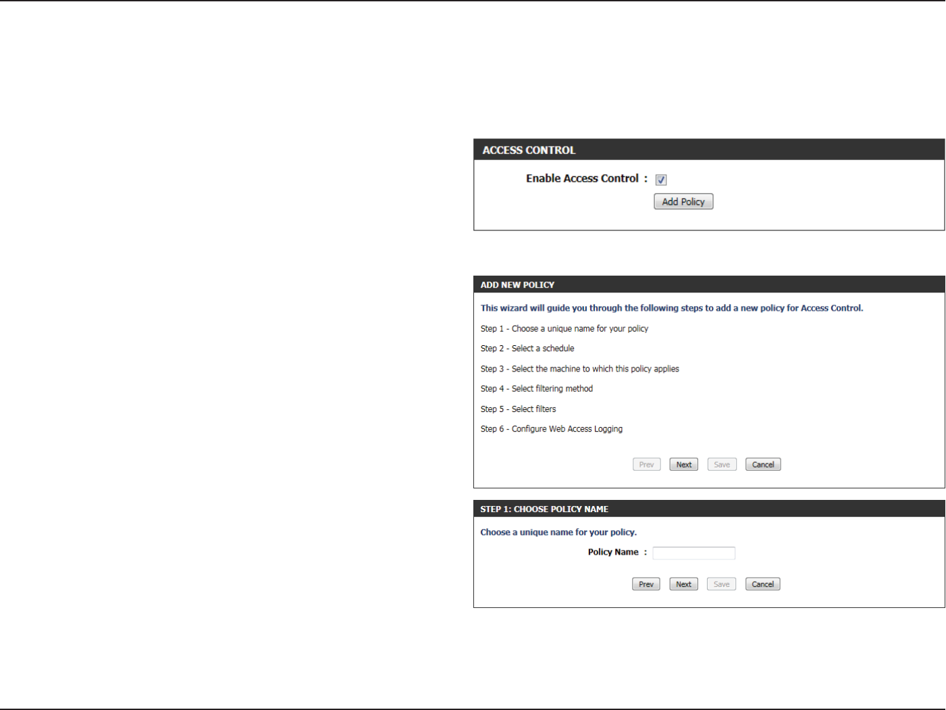
Task: Click Next in the Step 1 Choose Policy Name panel
Action: 683,584
